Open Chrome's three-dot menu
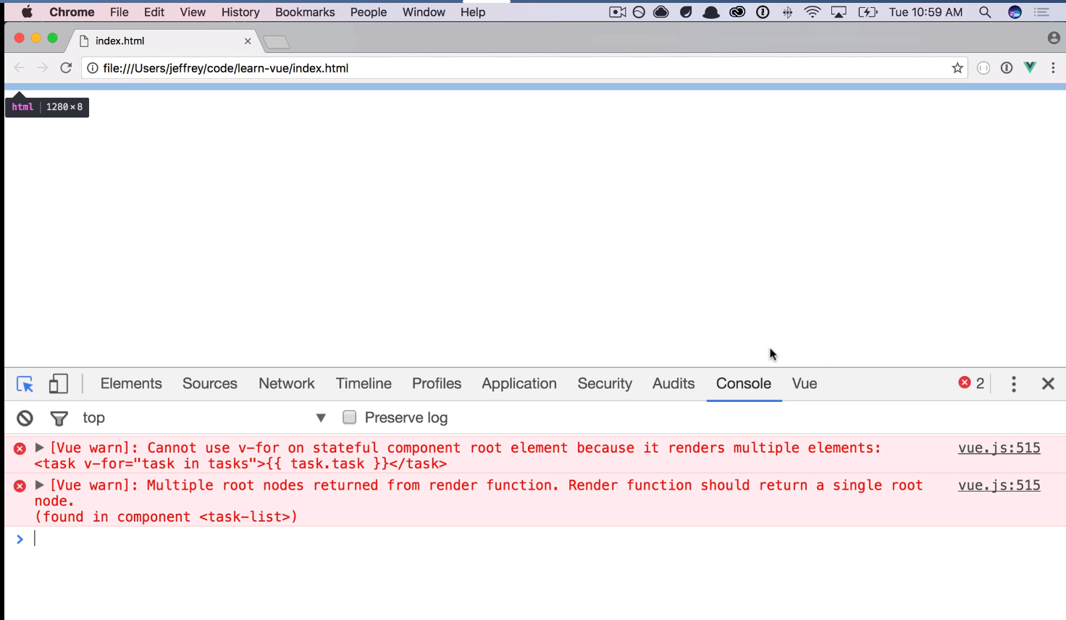This screenshot has height=620, width=1066. 1053,68
